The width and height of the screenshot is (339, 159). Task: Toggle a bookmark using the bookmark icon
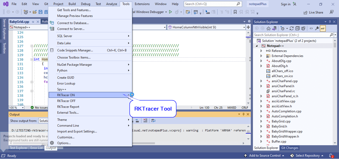pos(235,12)
